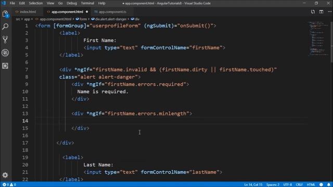Click line number 22 in gutter
This screenshot has width=333, height=187.
point(25,179)
